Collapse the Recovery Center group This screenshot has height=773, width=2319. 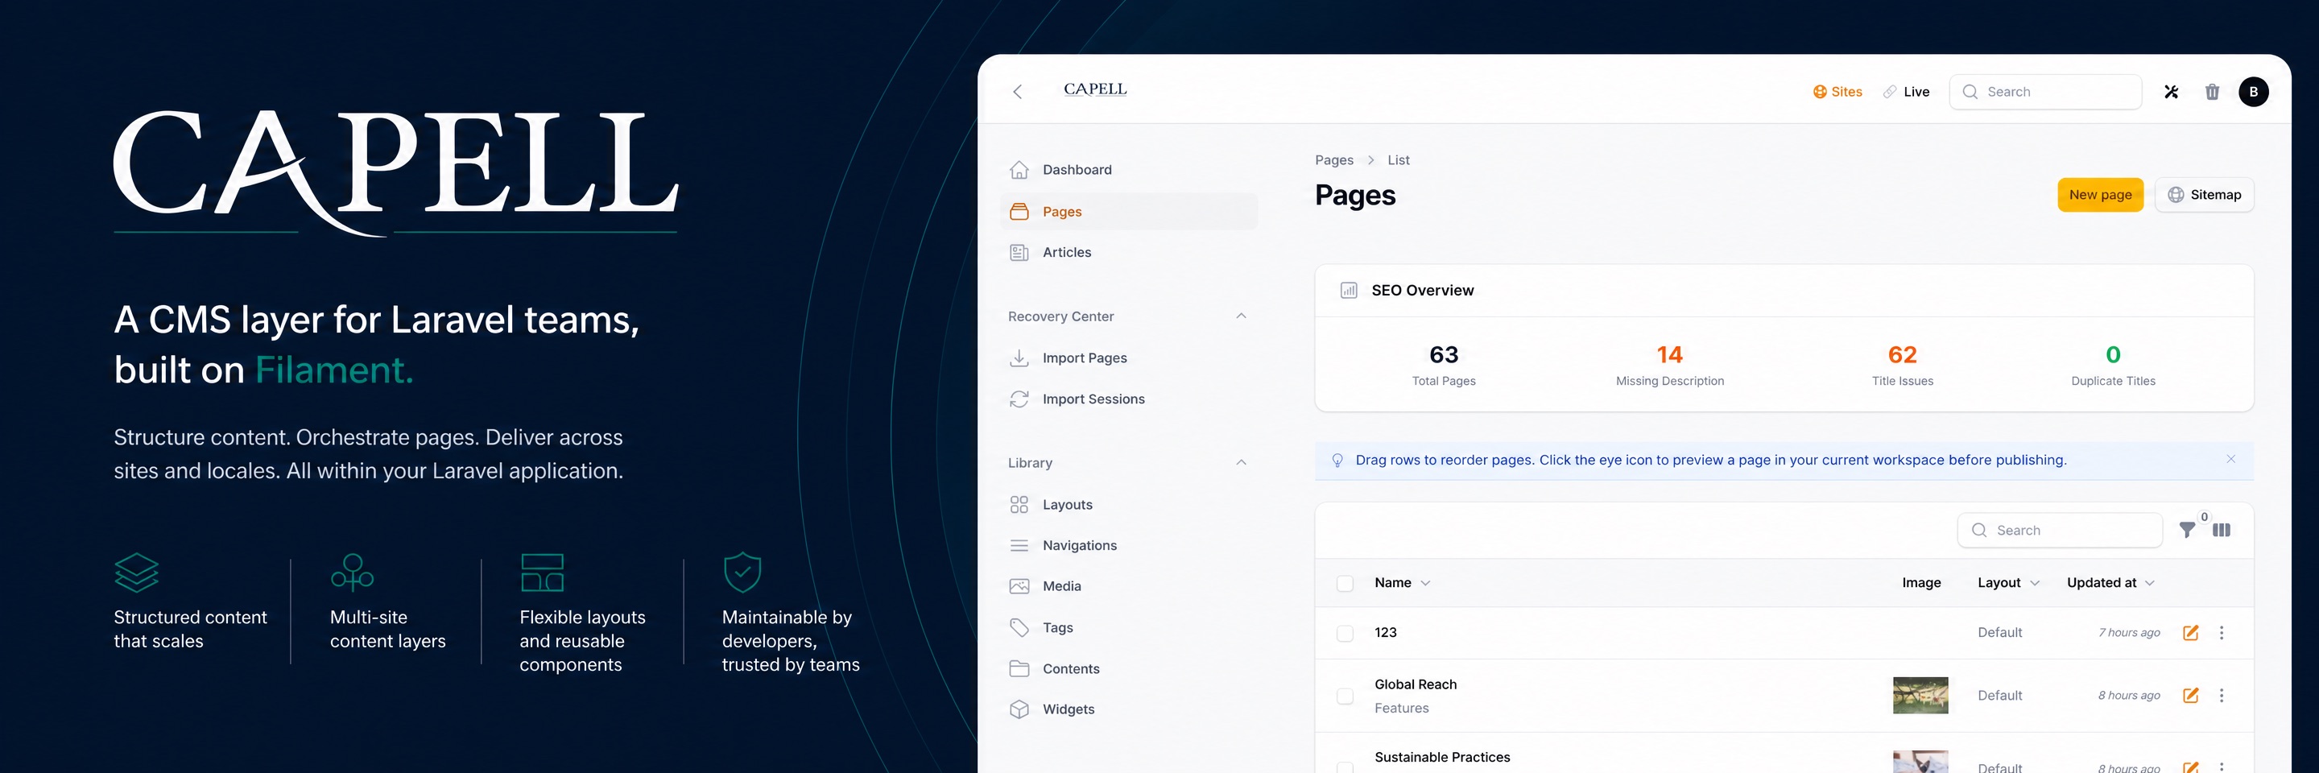1241,316
